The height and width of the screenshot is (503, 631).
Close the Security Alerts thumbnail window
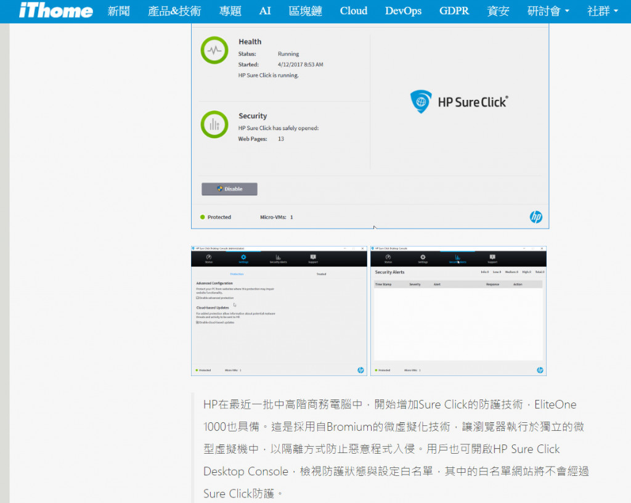(542, 248)
